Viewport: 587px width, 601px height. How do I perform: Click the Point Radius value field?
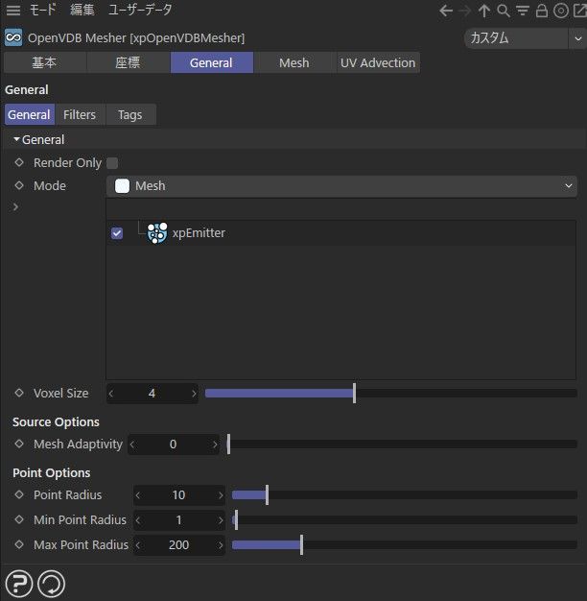coord(178,494)
